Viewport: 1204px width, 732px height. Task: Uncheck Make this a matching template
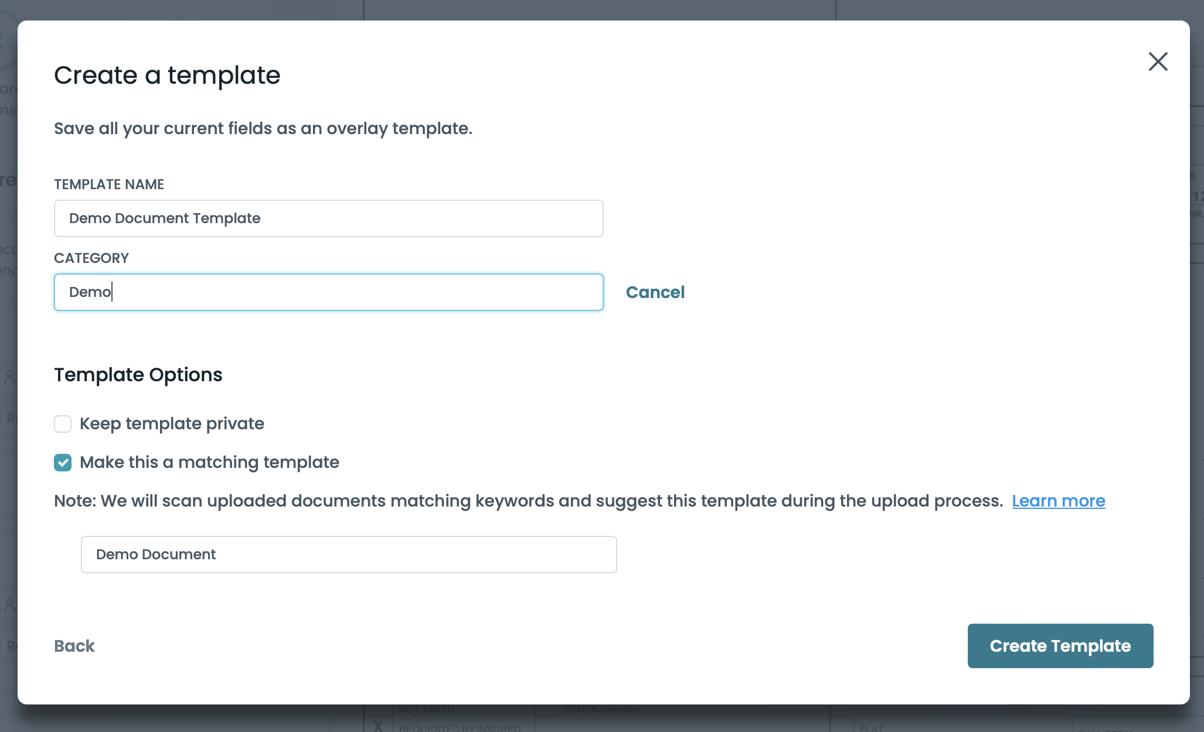pyautogui.click(x=63, y=463)
